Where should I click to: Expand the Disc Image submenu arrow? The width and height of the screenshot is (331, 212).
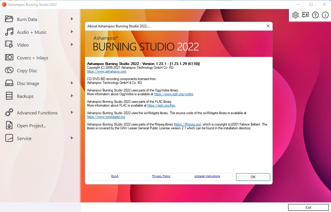(x=72, y=83)
